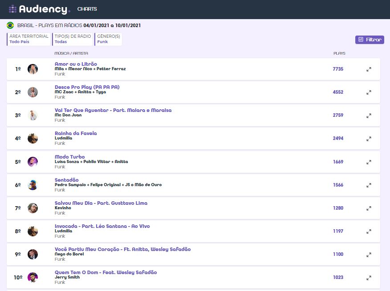Click Mc Don Juan artist photo
This screenshot has width=390, height=291.
coord(32,115)
